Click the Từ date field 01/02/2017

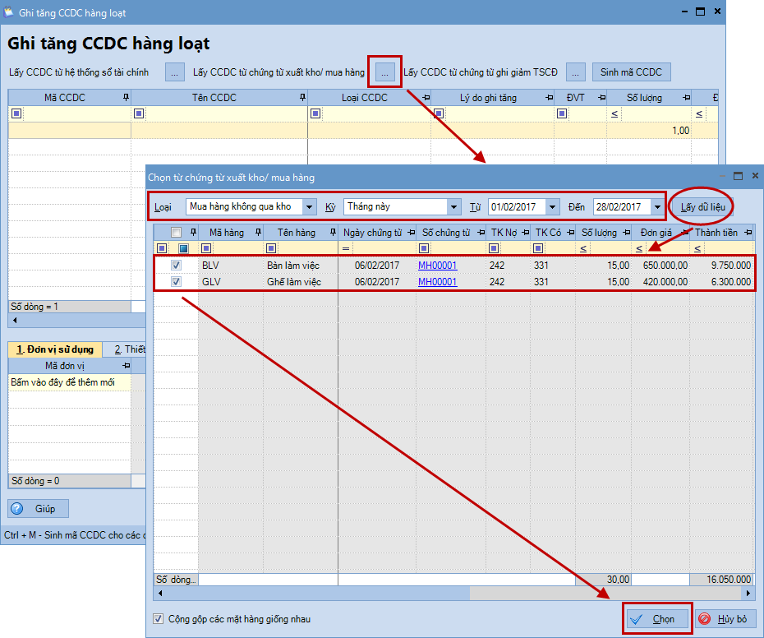(x=518, y=207)
